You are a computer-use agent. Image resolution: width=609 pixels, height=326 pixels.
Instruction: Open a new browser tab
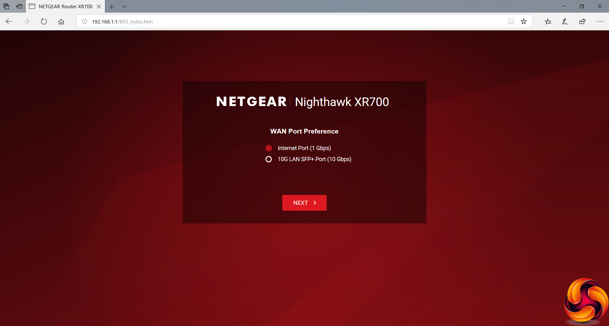[112, 6]
